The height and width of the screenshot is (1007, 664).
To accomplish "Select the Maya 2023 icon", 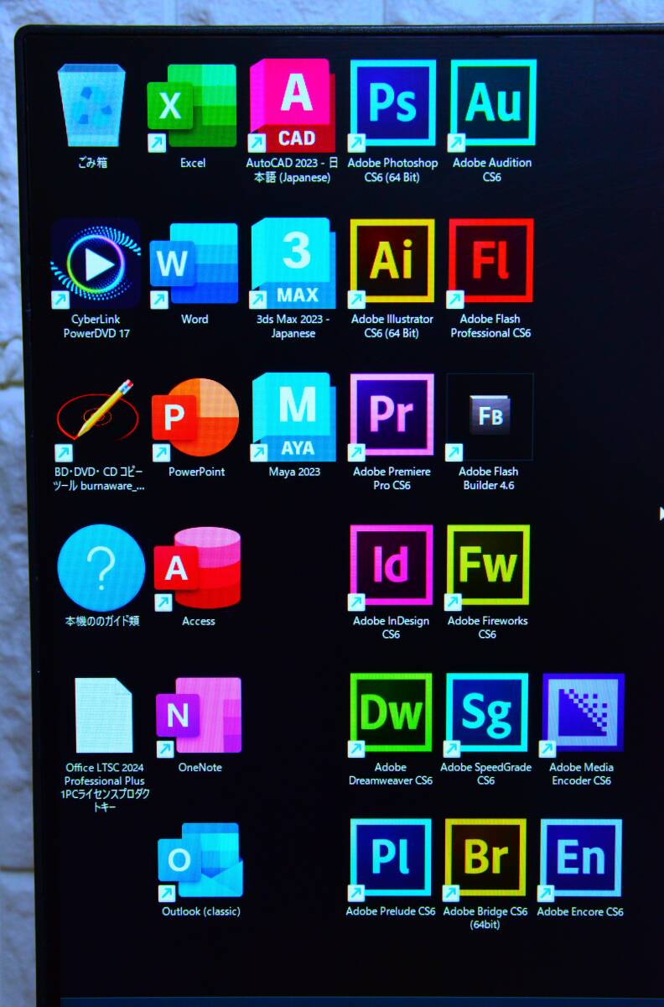I will (294, 417).
